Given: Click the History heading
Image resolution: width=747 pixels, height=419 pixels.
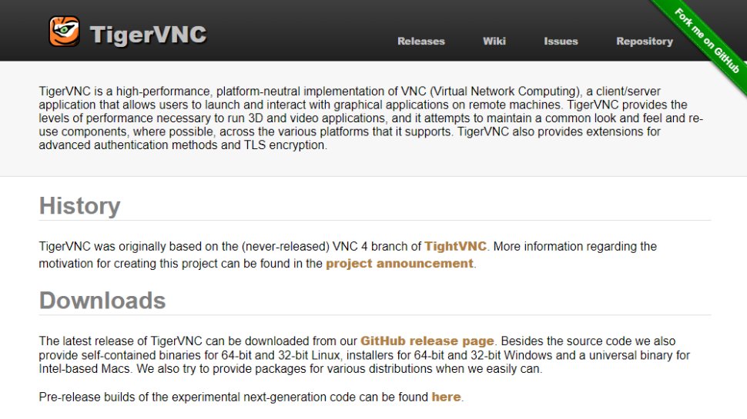Looking at the screenshot, I should point(79,206).
